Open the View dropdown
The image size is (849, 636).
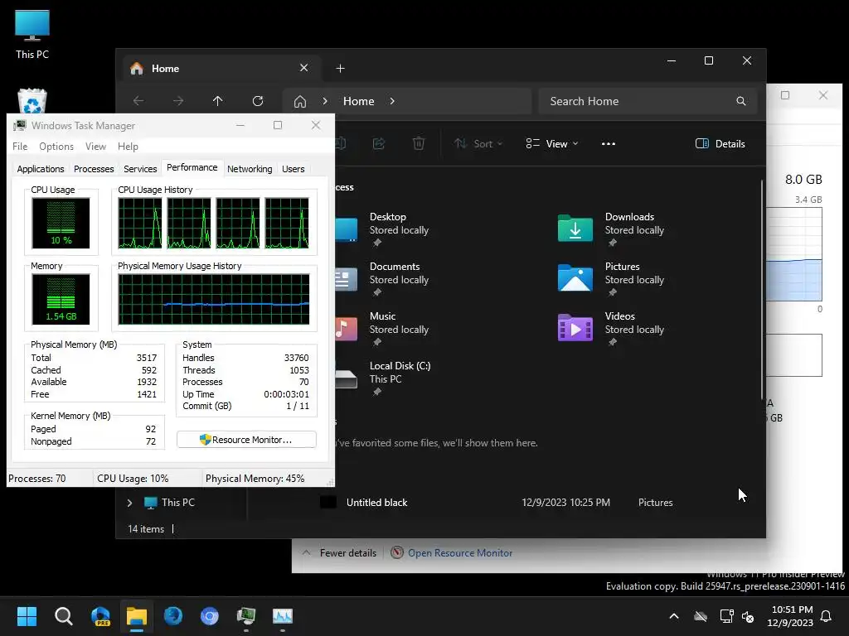[x=552, y=143]
